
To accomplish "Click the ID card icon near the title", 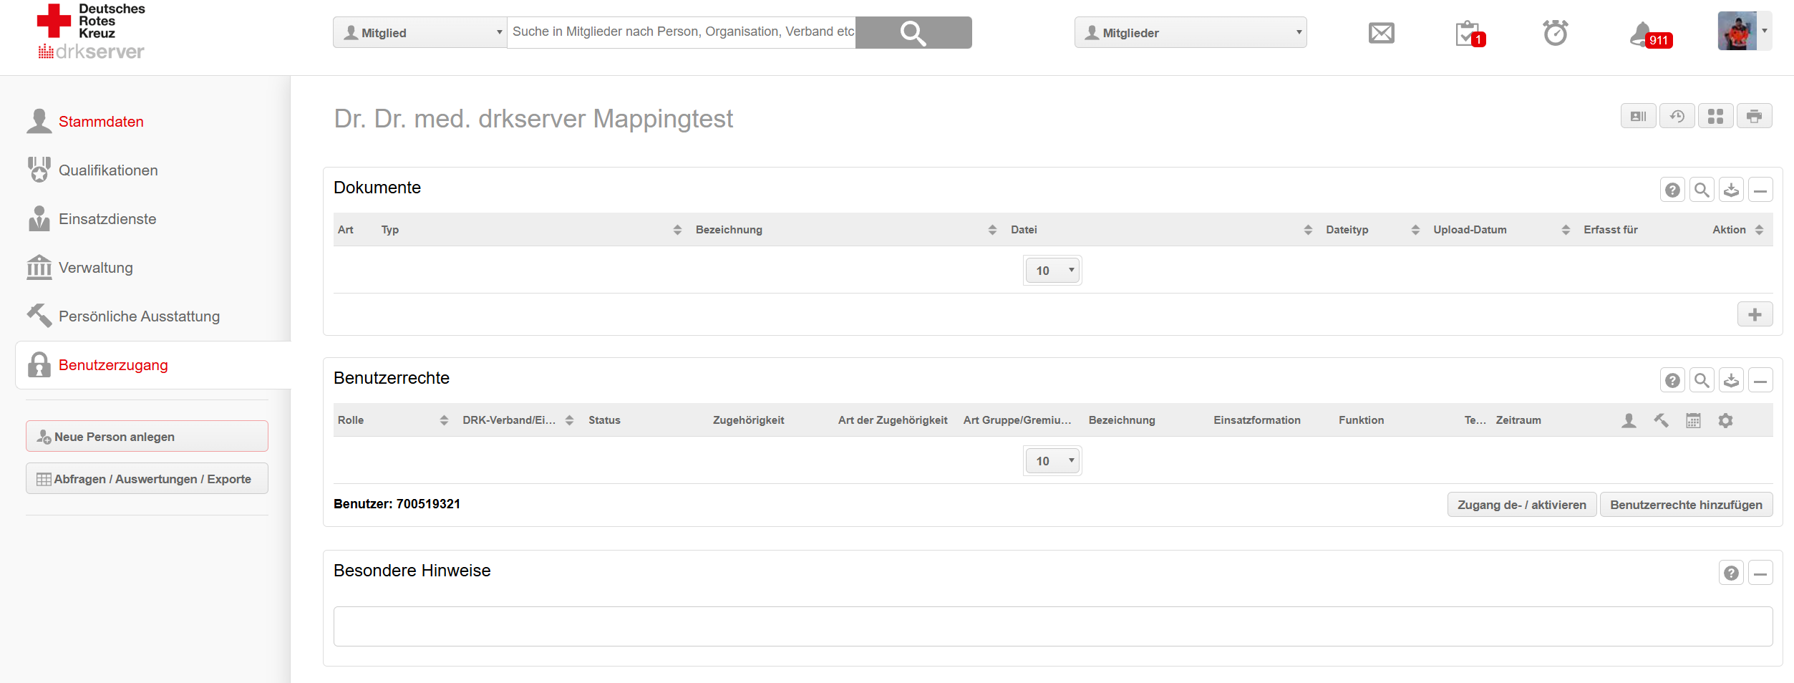I will [1638, 116].
